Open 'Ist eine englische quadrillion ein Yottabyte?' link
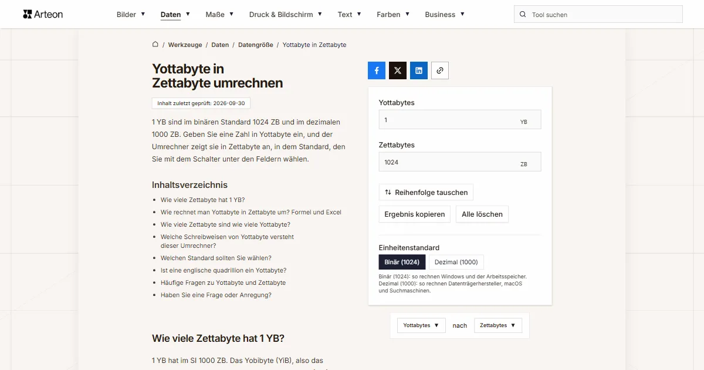Image resolution: width=704 pixels, height=370 pixels. [224, 270]
